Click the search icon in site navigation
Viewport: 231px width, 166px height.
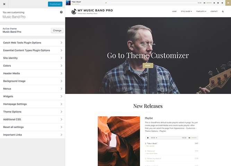pyautogui.click(x=223, y=11)
